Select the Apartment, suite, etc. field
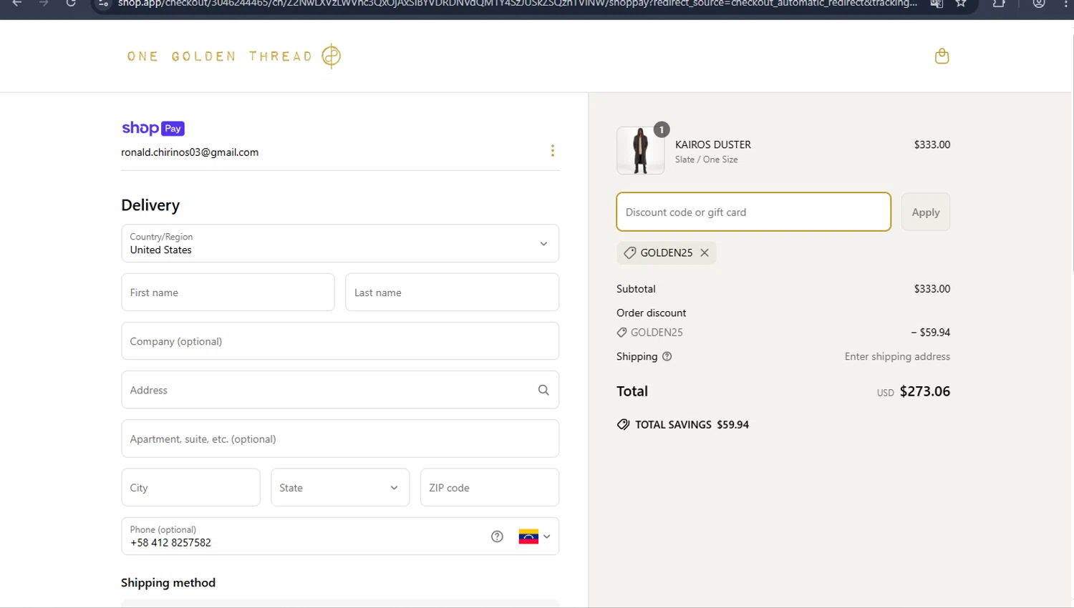Viewport: 1074px width, 608px height. click(x=340, y=438)
